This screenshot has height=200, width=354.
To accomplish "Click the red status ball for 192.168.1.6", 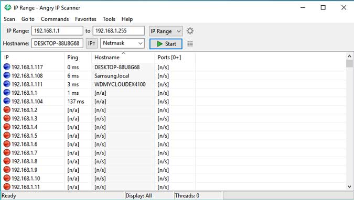I will 7,144.
